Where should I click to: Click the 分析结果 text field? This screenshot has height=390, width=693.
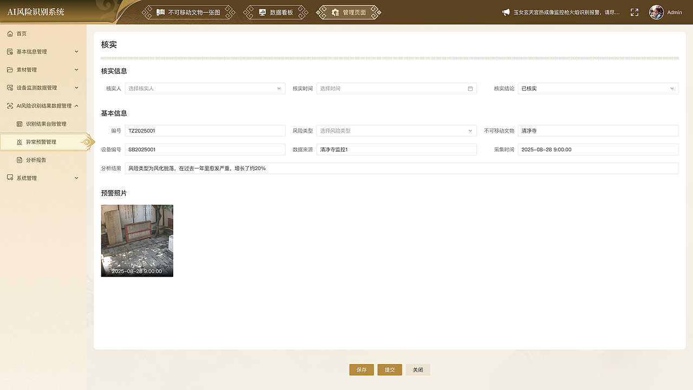click(401, 168)
